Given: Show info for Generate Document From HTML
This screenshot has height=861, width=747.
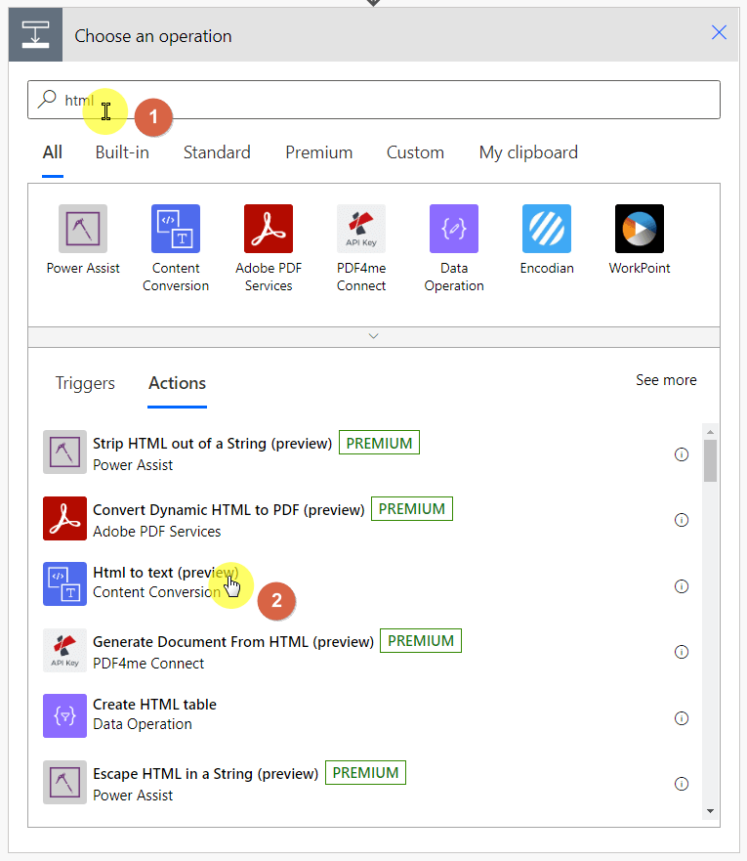Looking at the screenshot, I should click(682, 651).
